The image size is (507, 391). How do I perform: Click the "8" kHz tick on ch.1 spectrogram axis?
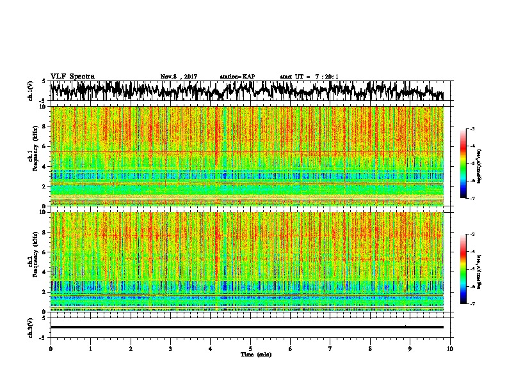click(44, 126)
